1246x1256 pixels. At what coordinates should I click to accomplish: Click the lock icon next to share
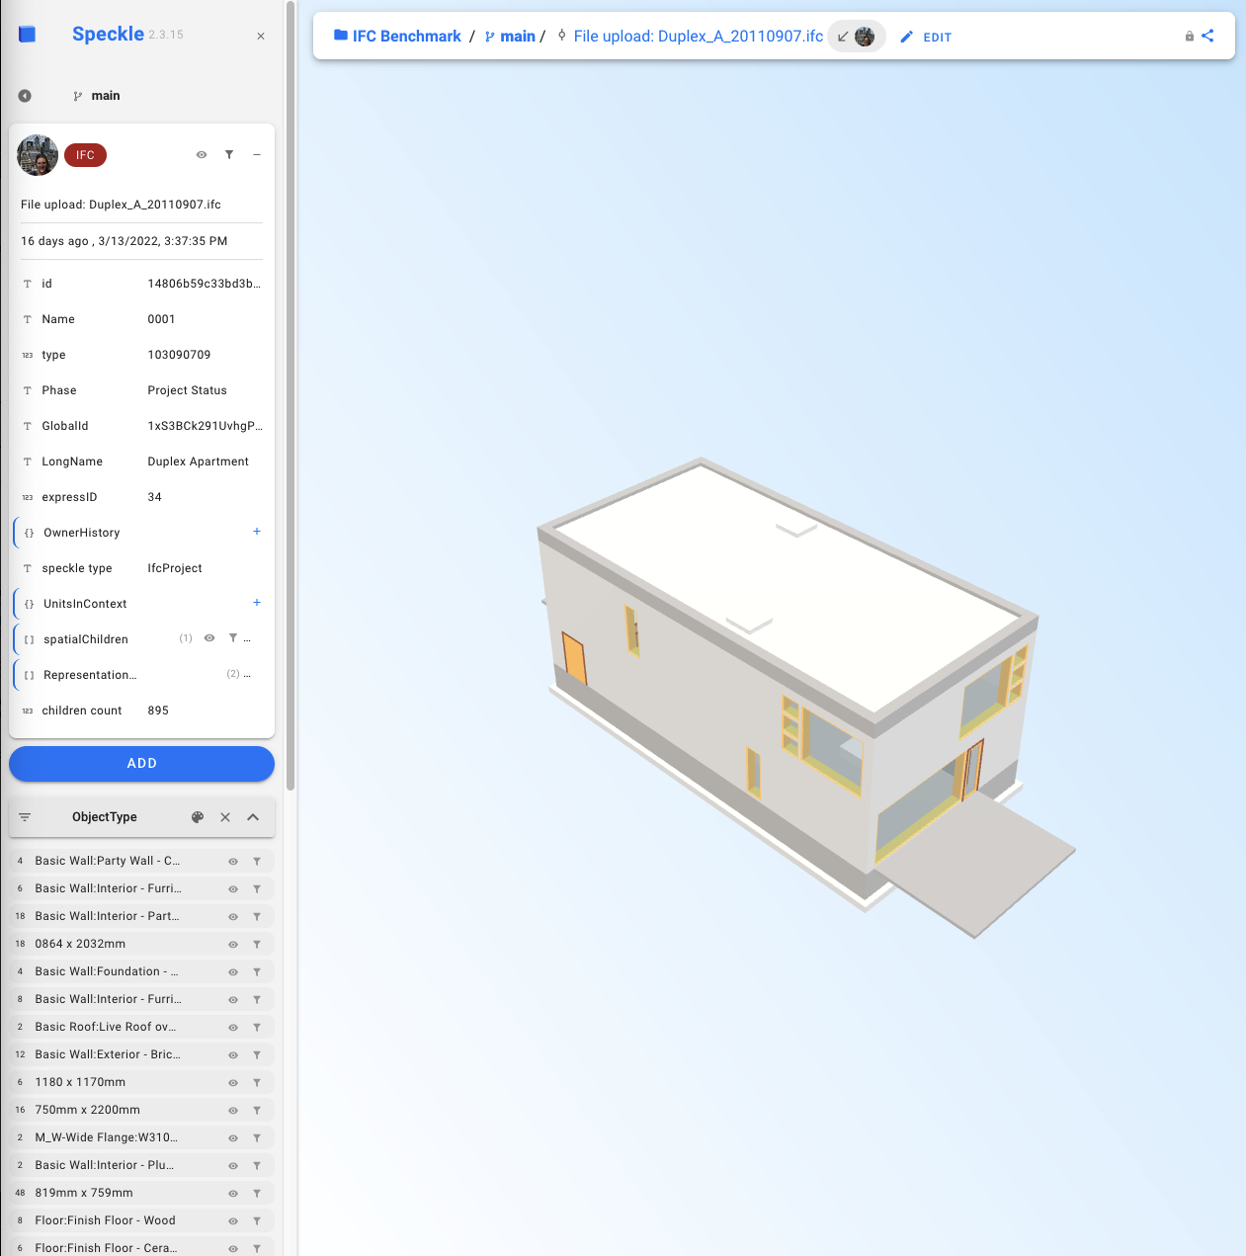coord(1189,36)
